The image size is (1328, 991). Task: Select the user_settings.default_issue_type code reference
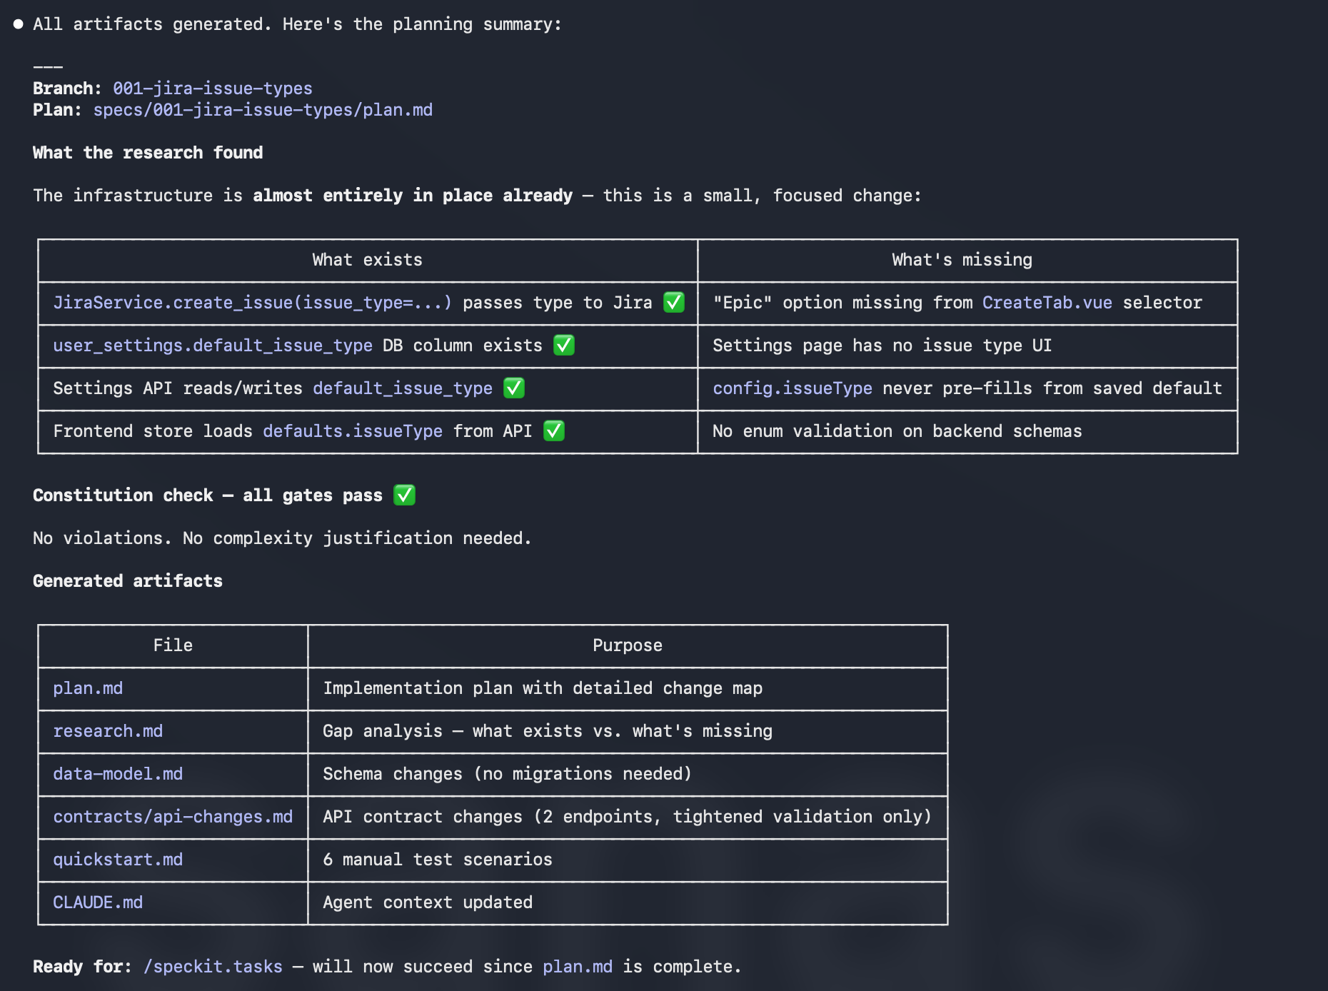click(x=212, y=346)
